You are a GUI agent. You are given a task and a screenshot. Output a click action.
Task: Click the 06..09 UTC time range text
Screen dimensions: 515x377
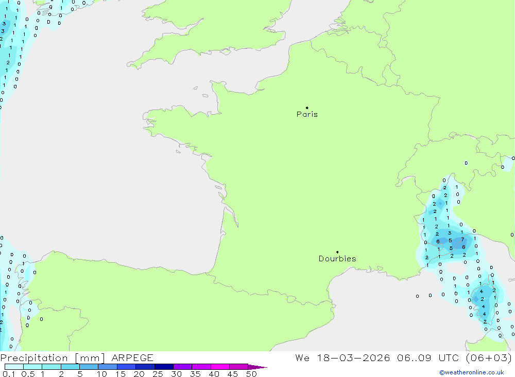[x=427, y=357]
